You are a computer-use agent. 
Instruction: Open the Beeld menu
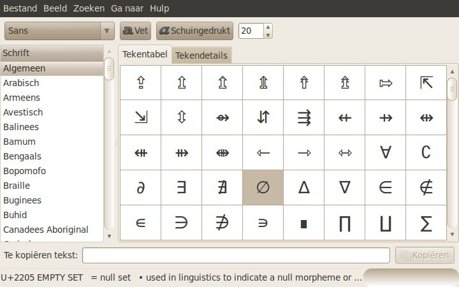coord(55,8)
